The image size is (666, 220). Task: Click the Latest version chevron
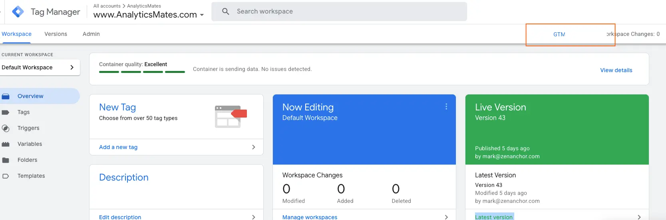coord(639,217)
